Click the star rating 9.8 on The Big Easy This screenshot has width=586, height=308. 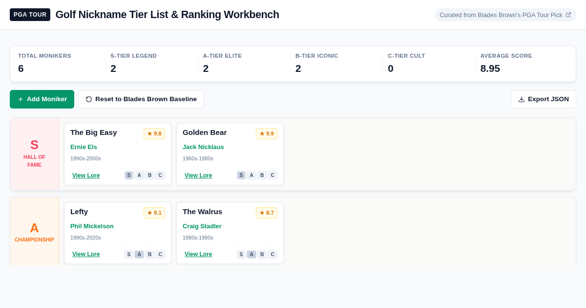(154, 133)
